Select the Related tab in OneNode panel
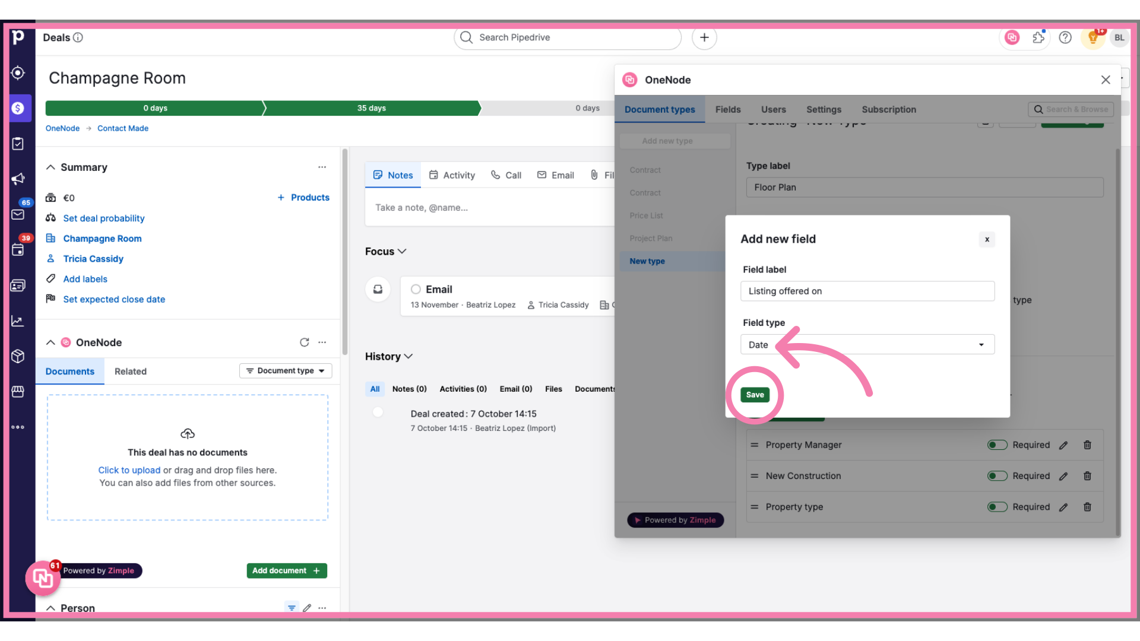Viewport: 1140px width, 641px height. point(131,372)
